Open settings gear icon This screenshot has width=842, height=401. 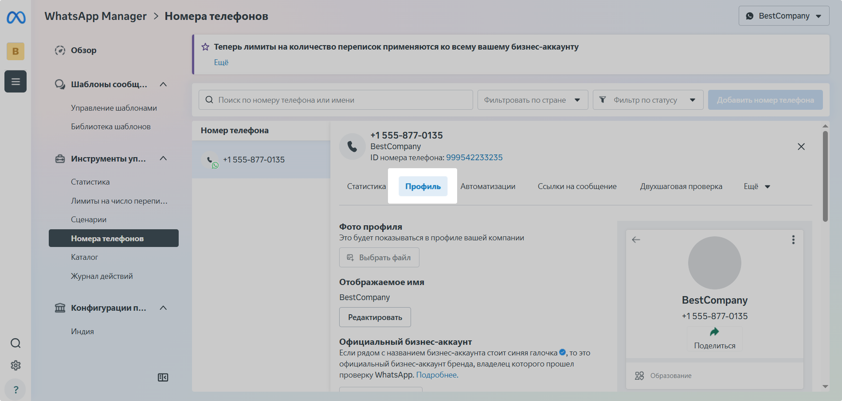16,365
